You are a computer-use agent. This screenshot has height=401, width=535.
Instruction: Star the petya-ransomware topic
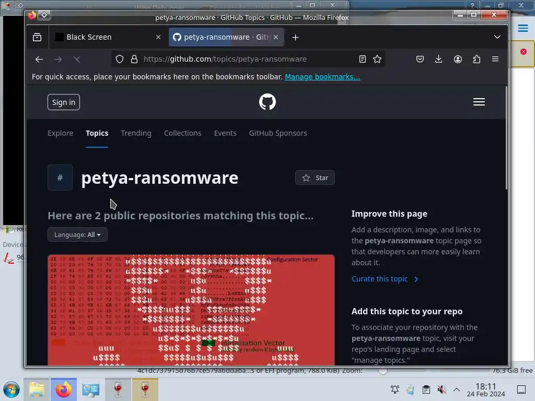(315, 178)
